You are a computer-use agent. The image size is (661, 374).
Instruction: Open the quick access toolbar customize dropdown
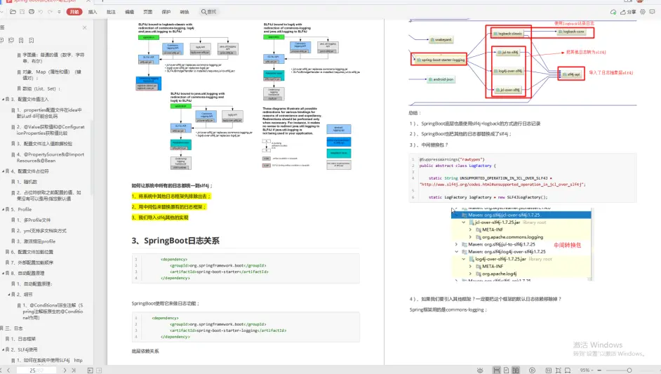coord(59,12)
